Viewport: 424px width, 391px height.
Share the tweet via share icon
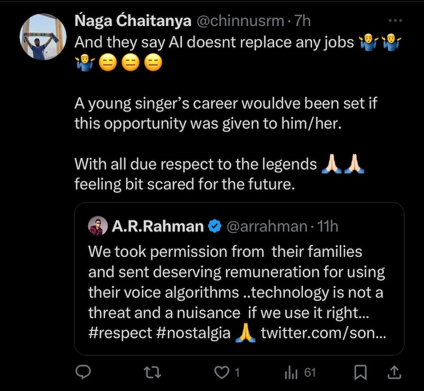[x=395, y=372]
